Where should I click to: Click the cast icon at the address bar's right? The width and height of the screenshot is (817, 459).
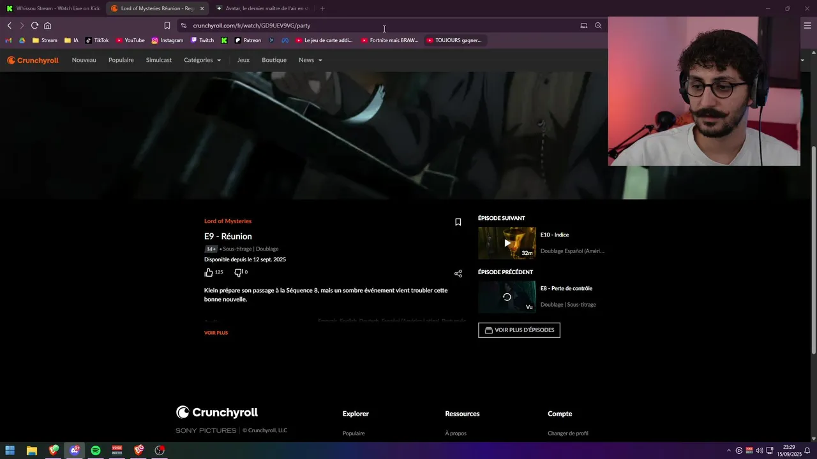[583, 25]
